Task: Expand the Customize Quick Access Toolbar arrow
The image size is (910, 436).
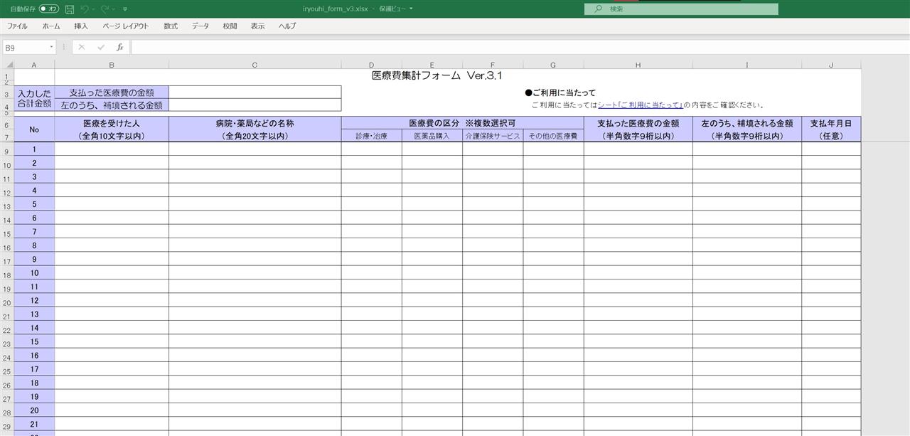Action: [125, 9]
